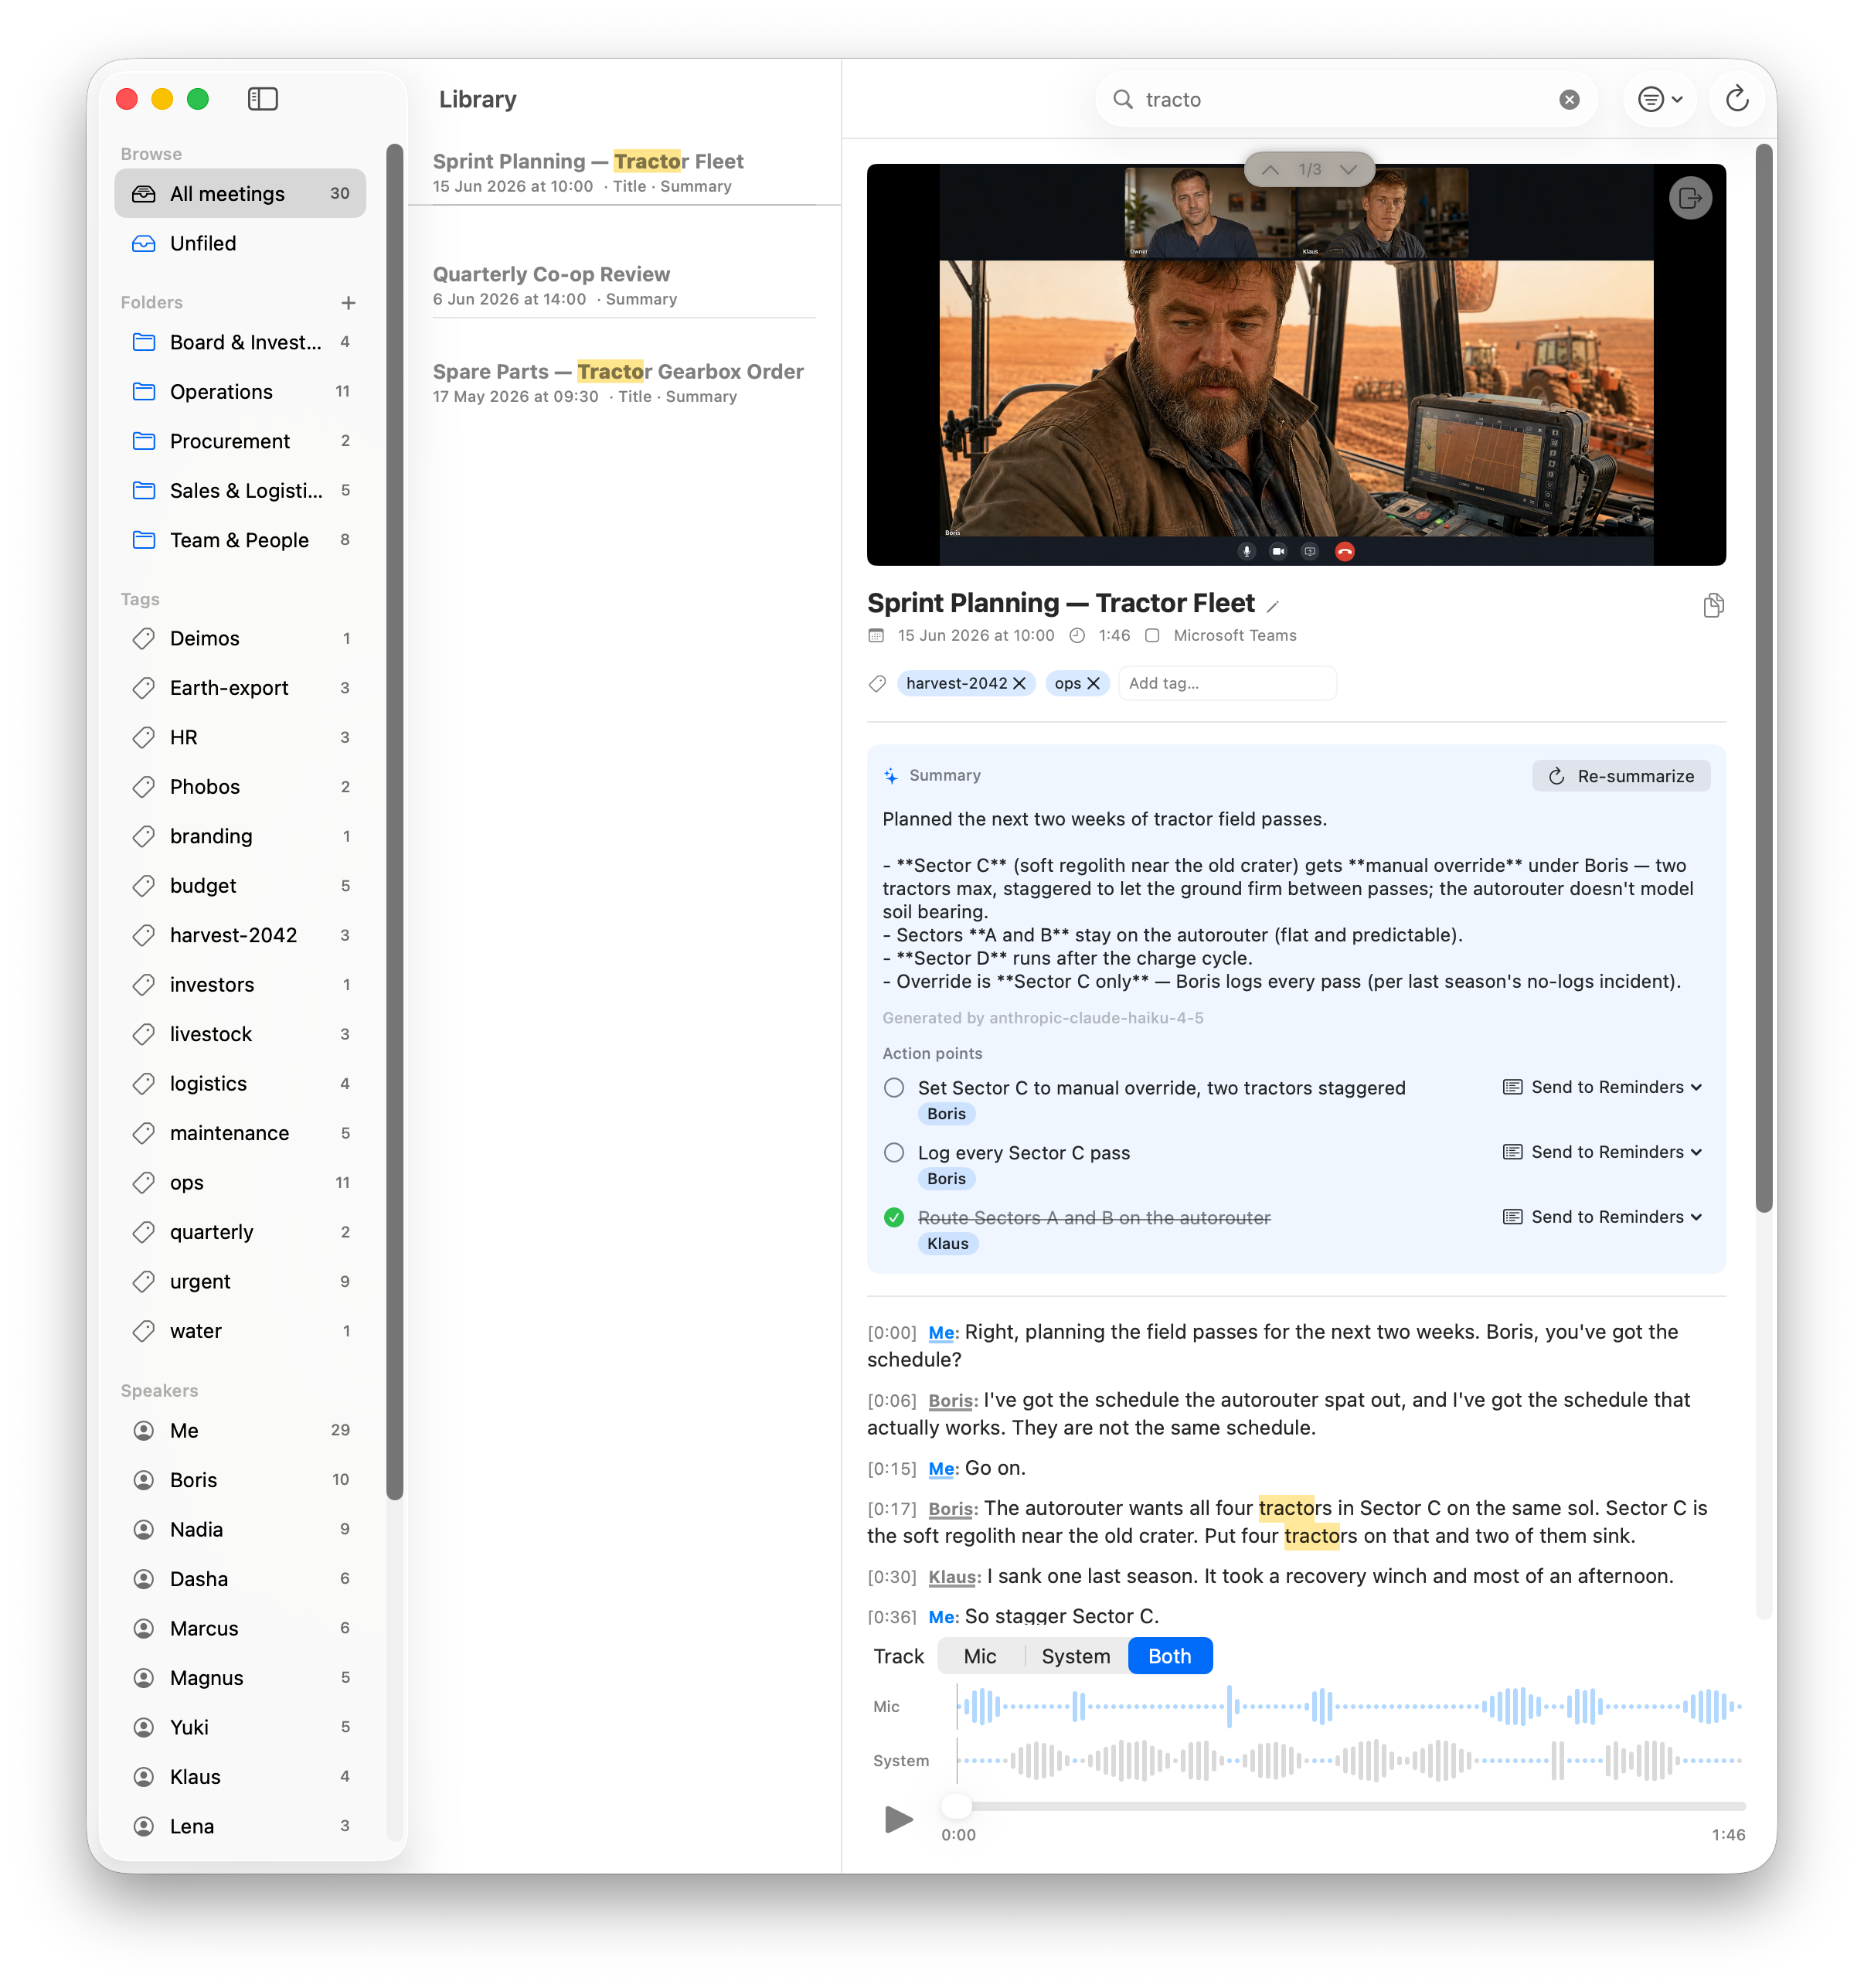Click Klaus speaker link at 0:30
1864x1988 pixels.
tap(952, 1577)
